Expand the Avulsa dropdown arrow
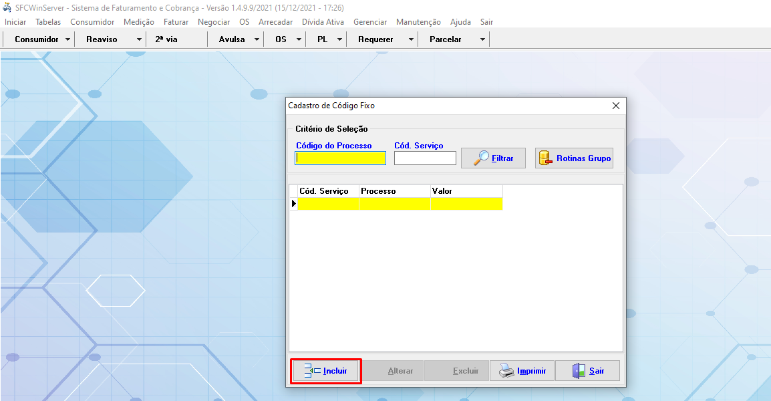This screenshot has height=401, width=771. [x=257, y=39]
